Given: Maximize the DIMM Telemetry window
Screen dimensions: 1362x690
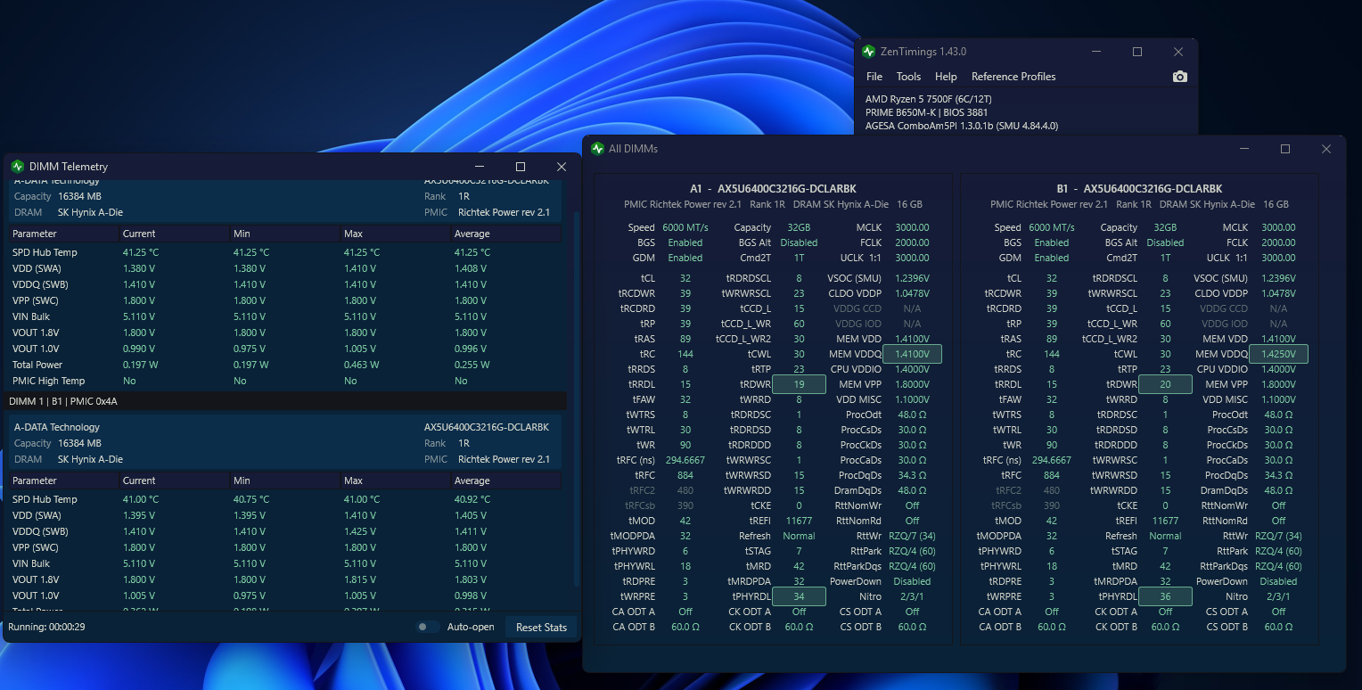Looking at the screenshot, I should (521, 167).
